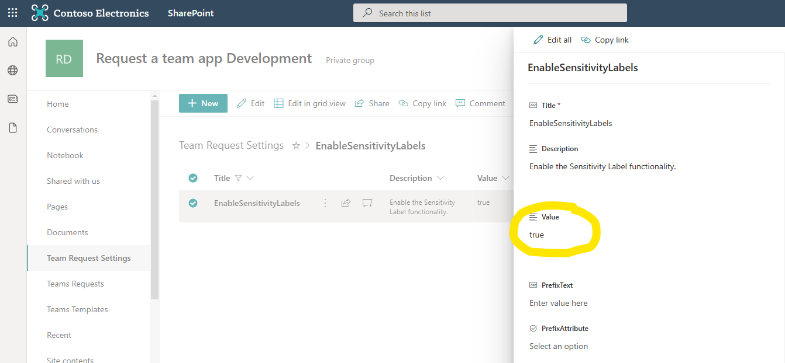
Task: Click the row share icon
Action: pyautogui.click(x=346, y=203)
